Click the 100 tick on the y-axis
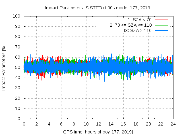182x136 pixels. (x=18, y=16)
